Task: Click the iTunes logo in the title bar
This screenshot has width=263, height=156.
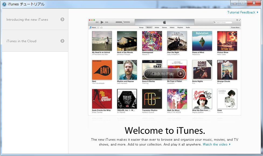Action: tap(4, 4)
